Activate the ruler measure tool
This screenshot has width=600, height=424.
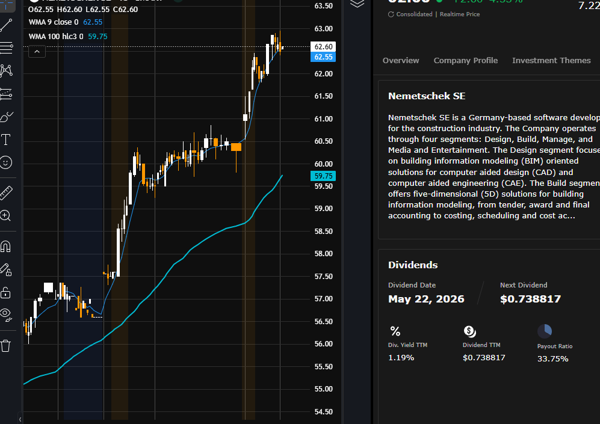click(6, 192)
